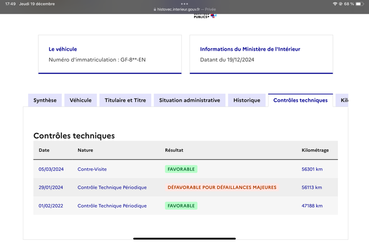Open the Situation administrative tab
This screenshot has height=242, width=369.
(x=190, y=100)
